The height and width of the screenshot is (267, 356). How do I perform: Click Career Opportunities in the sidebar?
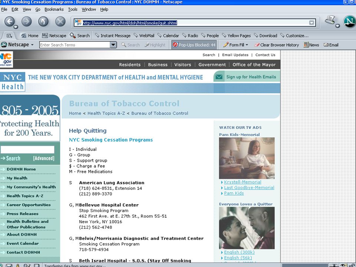coord(29,205)
